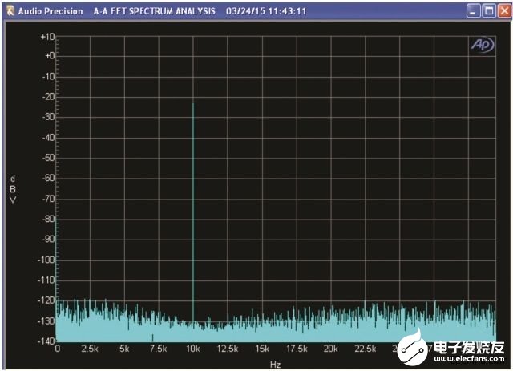The image size is (513, 371).
Task: Click the '-120' y-axis label
Action: 46,300
